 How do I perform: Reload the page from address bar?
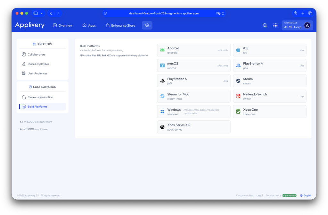point(223,13)
